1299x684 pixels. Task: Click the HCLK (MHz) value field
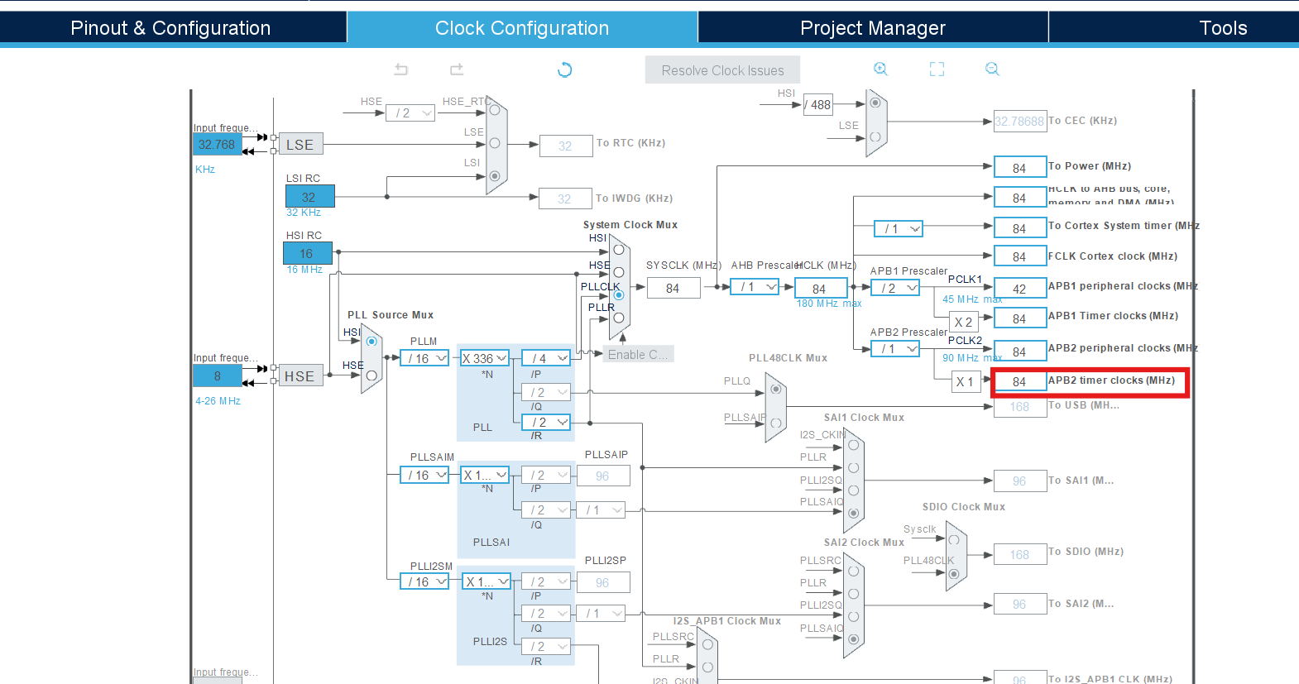click(x=821, y=288)
